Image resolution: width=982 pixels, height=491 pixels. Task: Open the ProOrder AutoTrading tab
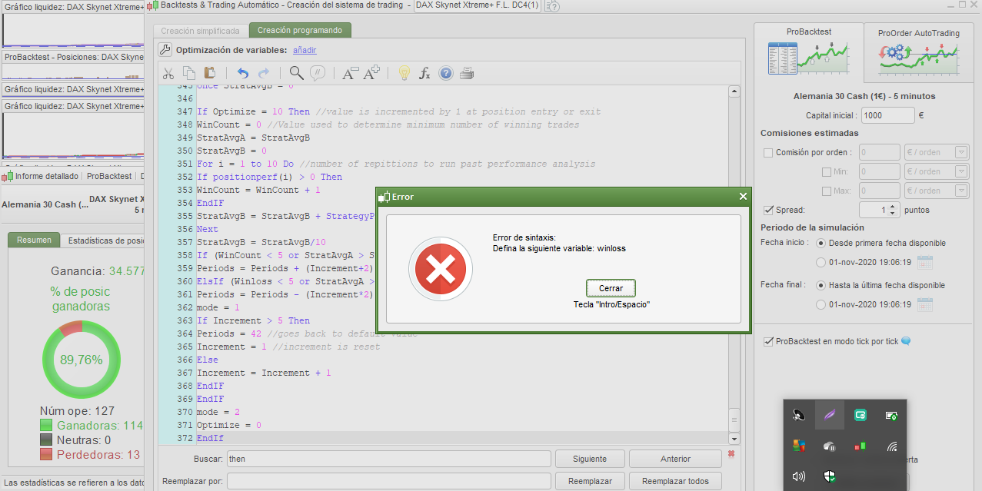(918, 51)
